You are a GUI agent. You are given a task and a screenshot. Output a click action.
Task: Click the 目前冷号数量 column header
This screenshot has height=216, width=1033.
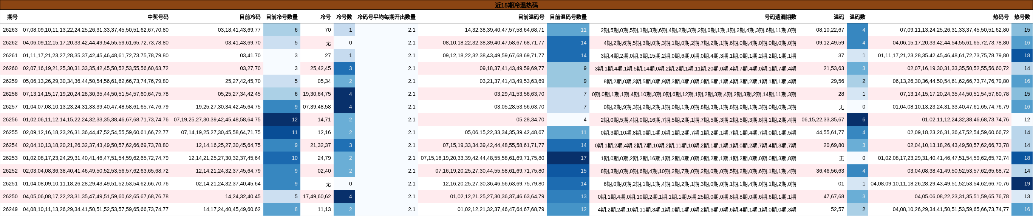click(282, 17)
